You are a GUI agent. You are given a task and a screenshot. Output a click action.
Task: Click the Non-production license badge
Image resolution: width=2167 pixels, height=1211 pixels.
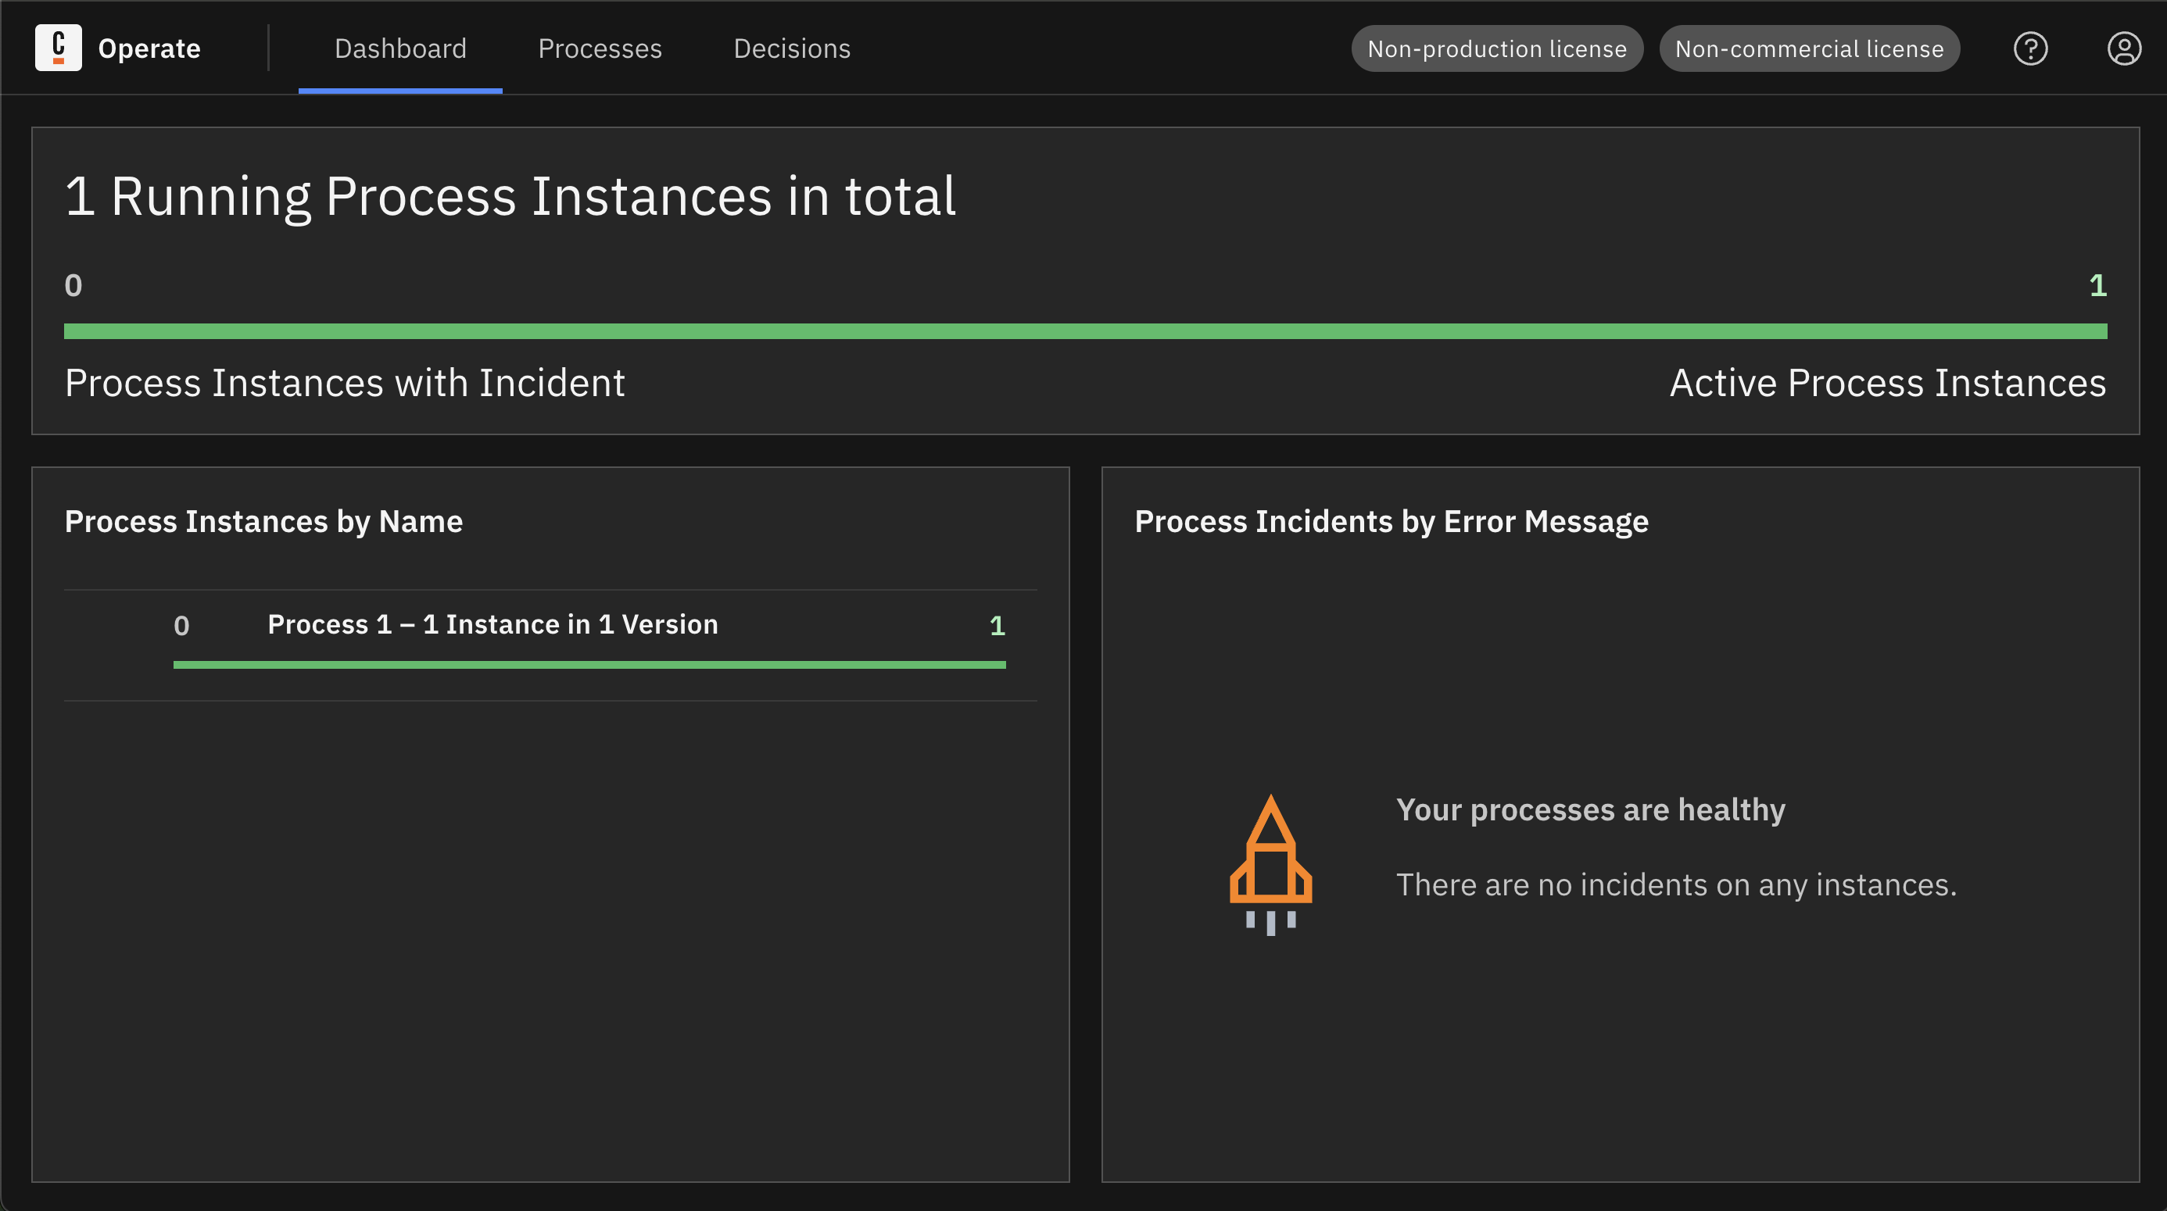tap(1496, 48)
